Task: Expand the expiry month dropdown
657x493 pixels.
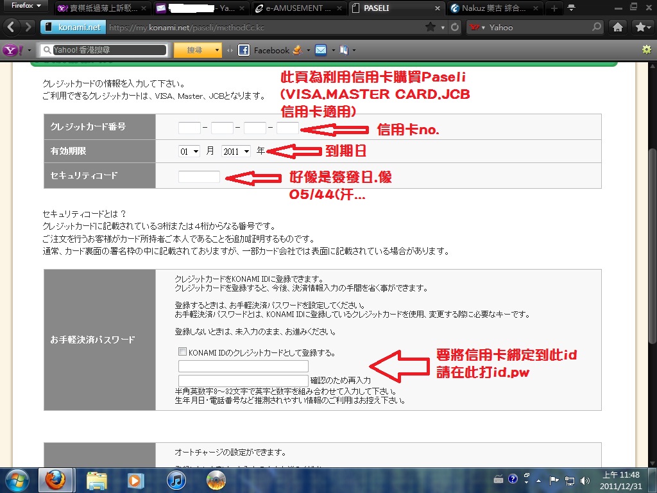Action: (189, 151)
